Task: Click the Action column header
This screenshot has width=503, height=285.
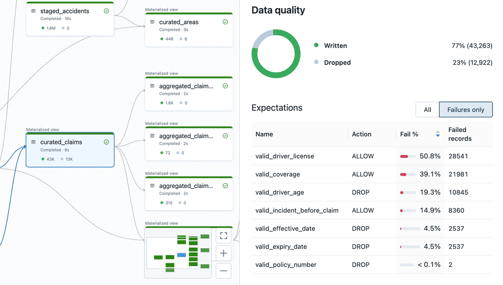Action: 361,134
